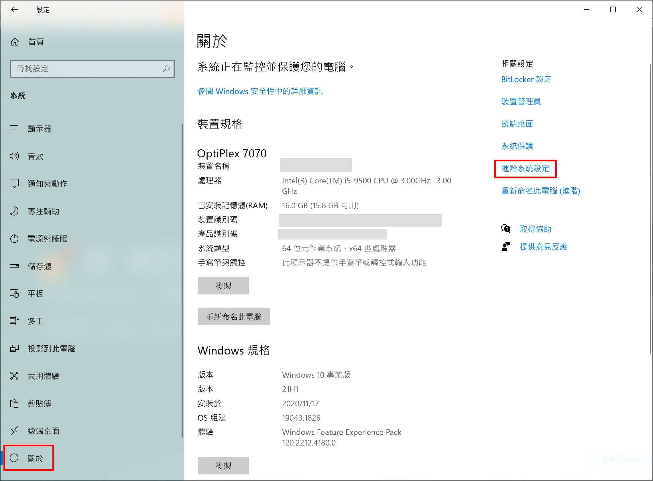
Task: Minimize the Settings window
Action: [x=587, y=10]
